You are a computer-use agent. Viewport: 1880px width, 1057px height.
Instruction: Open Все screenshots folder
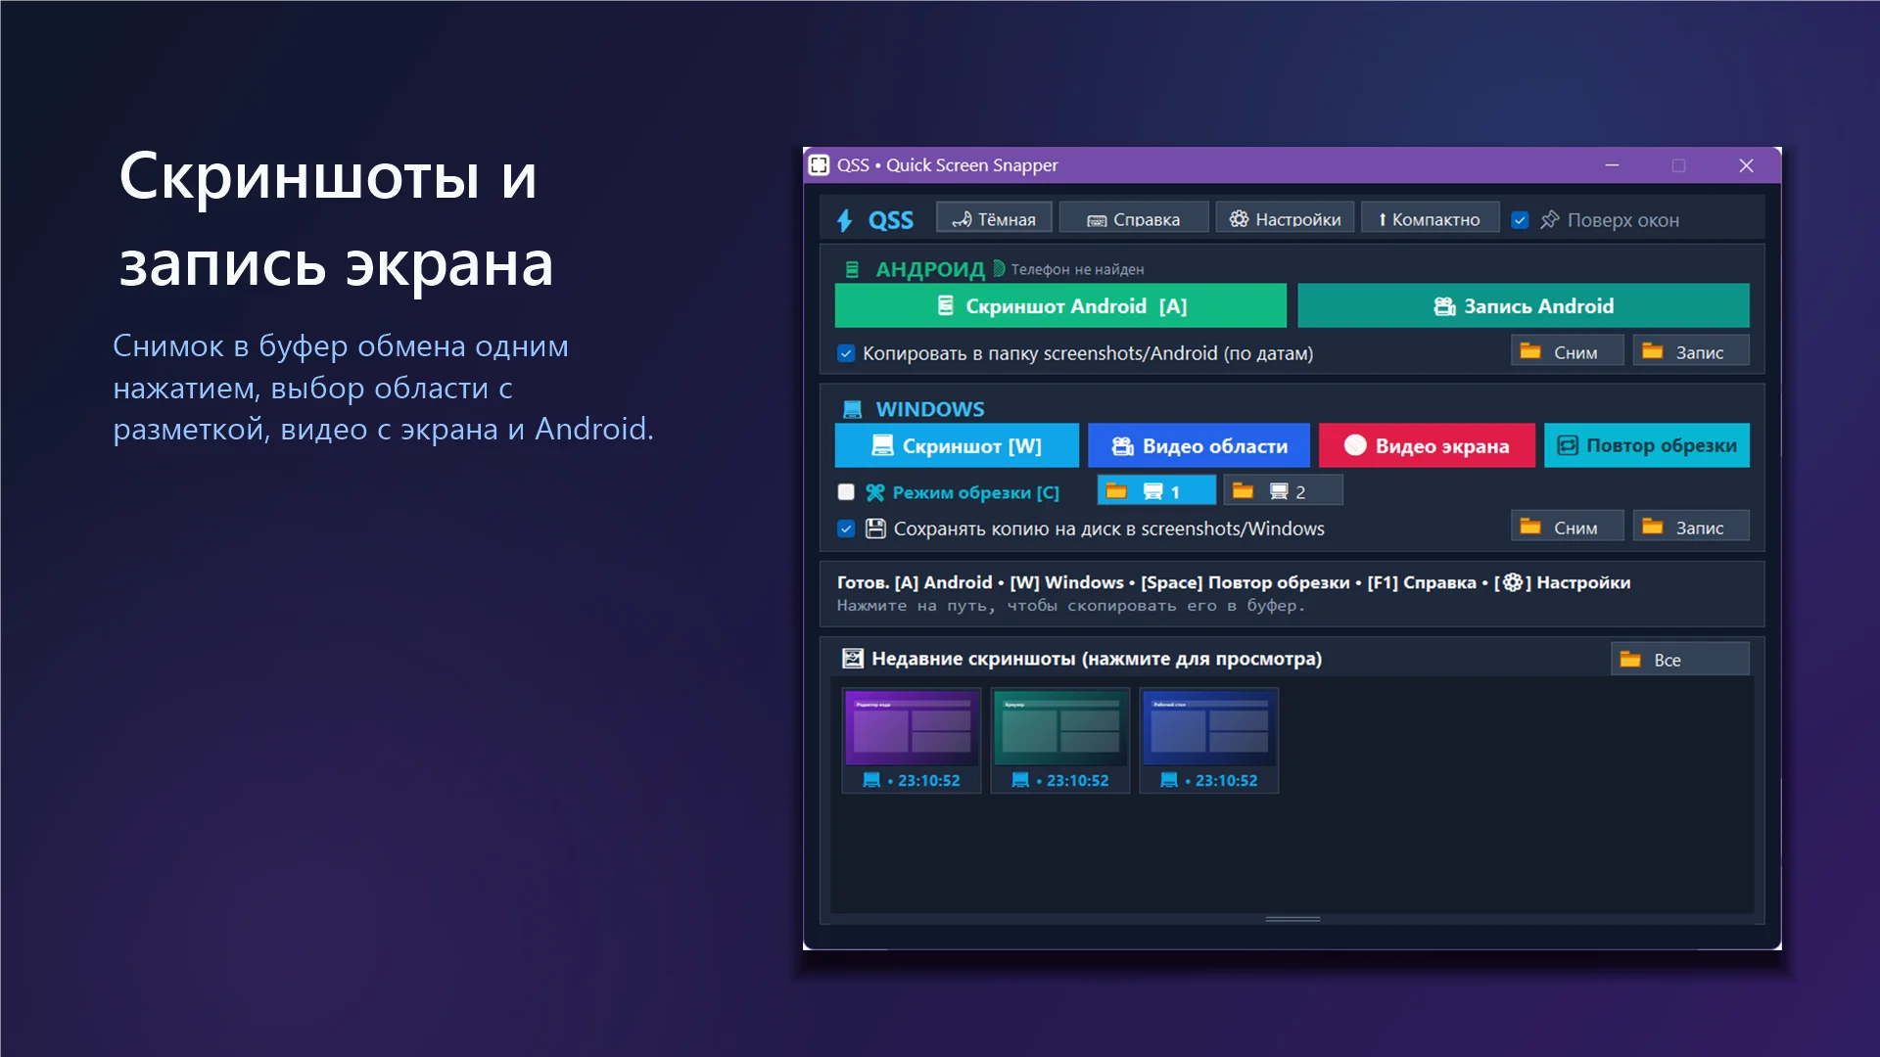(x=1680, y=659)
